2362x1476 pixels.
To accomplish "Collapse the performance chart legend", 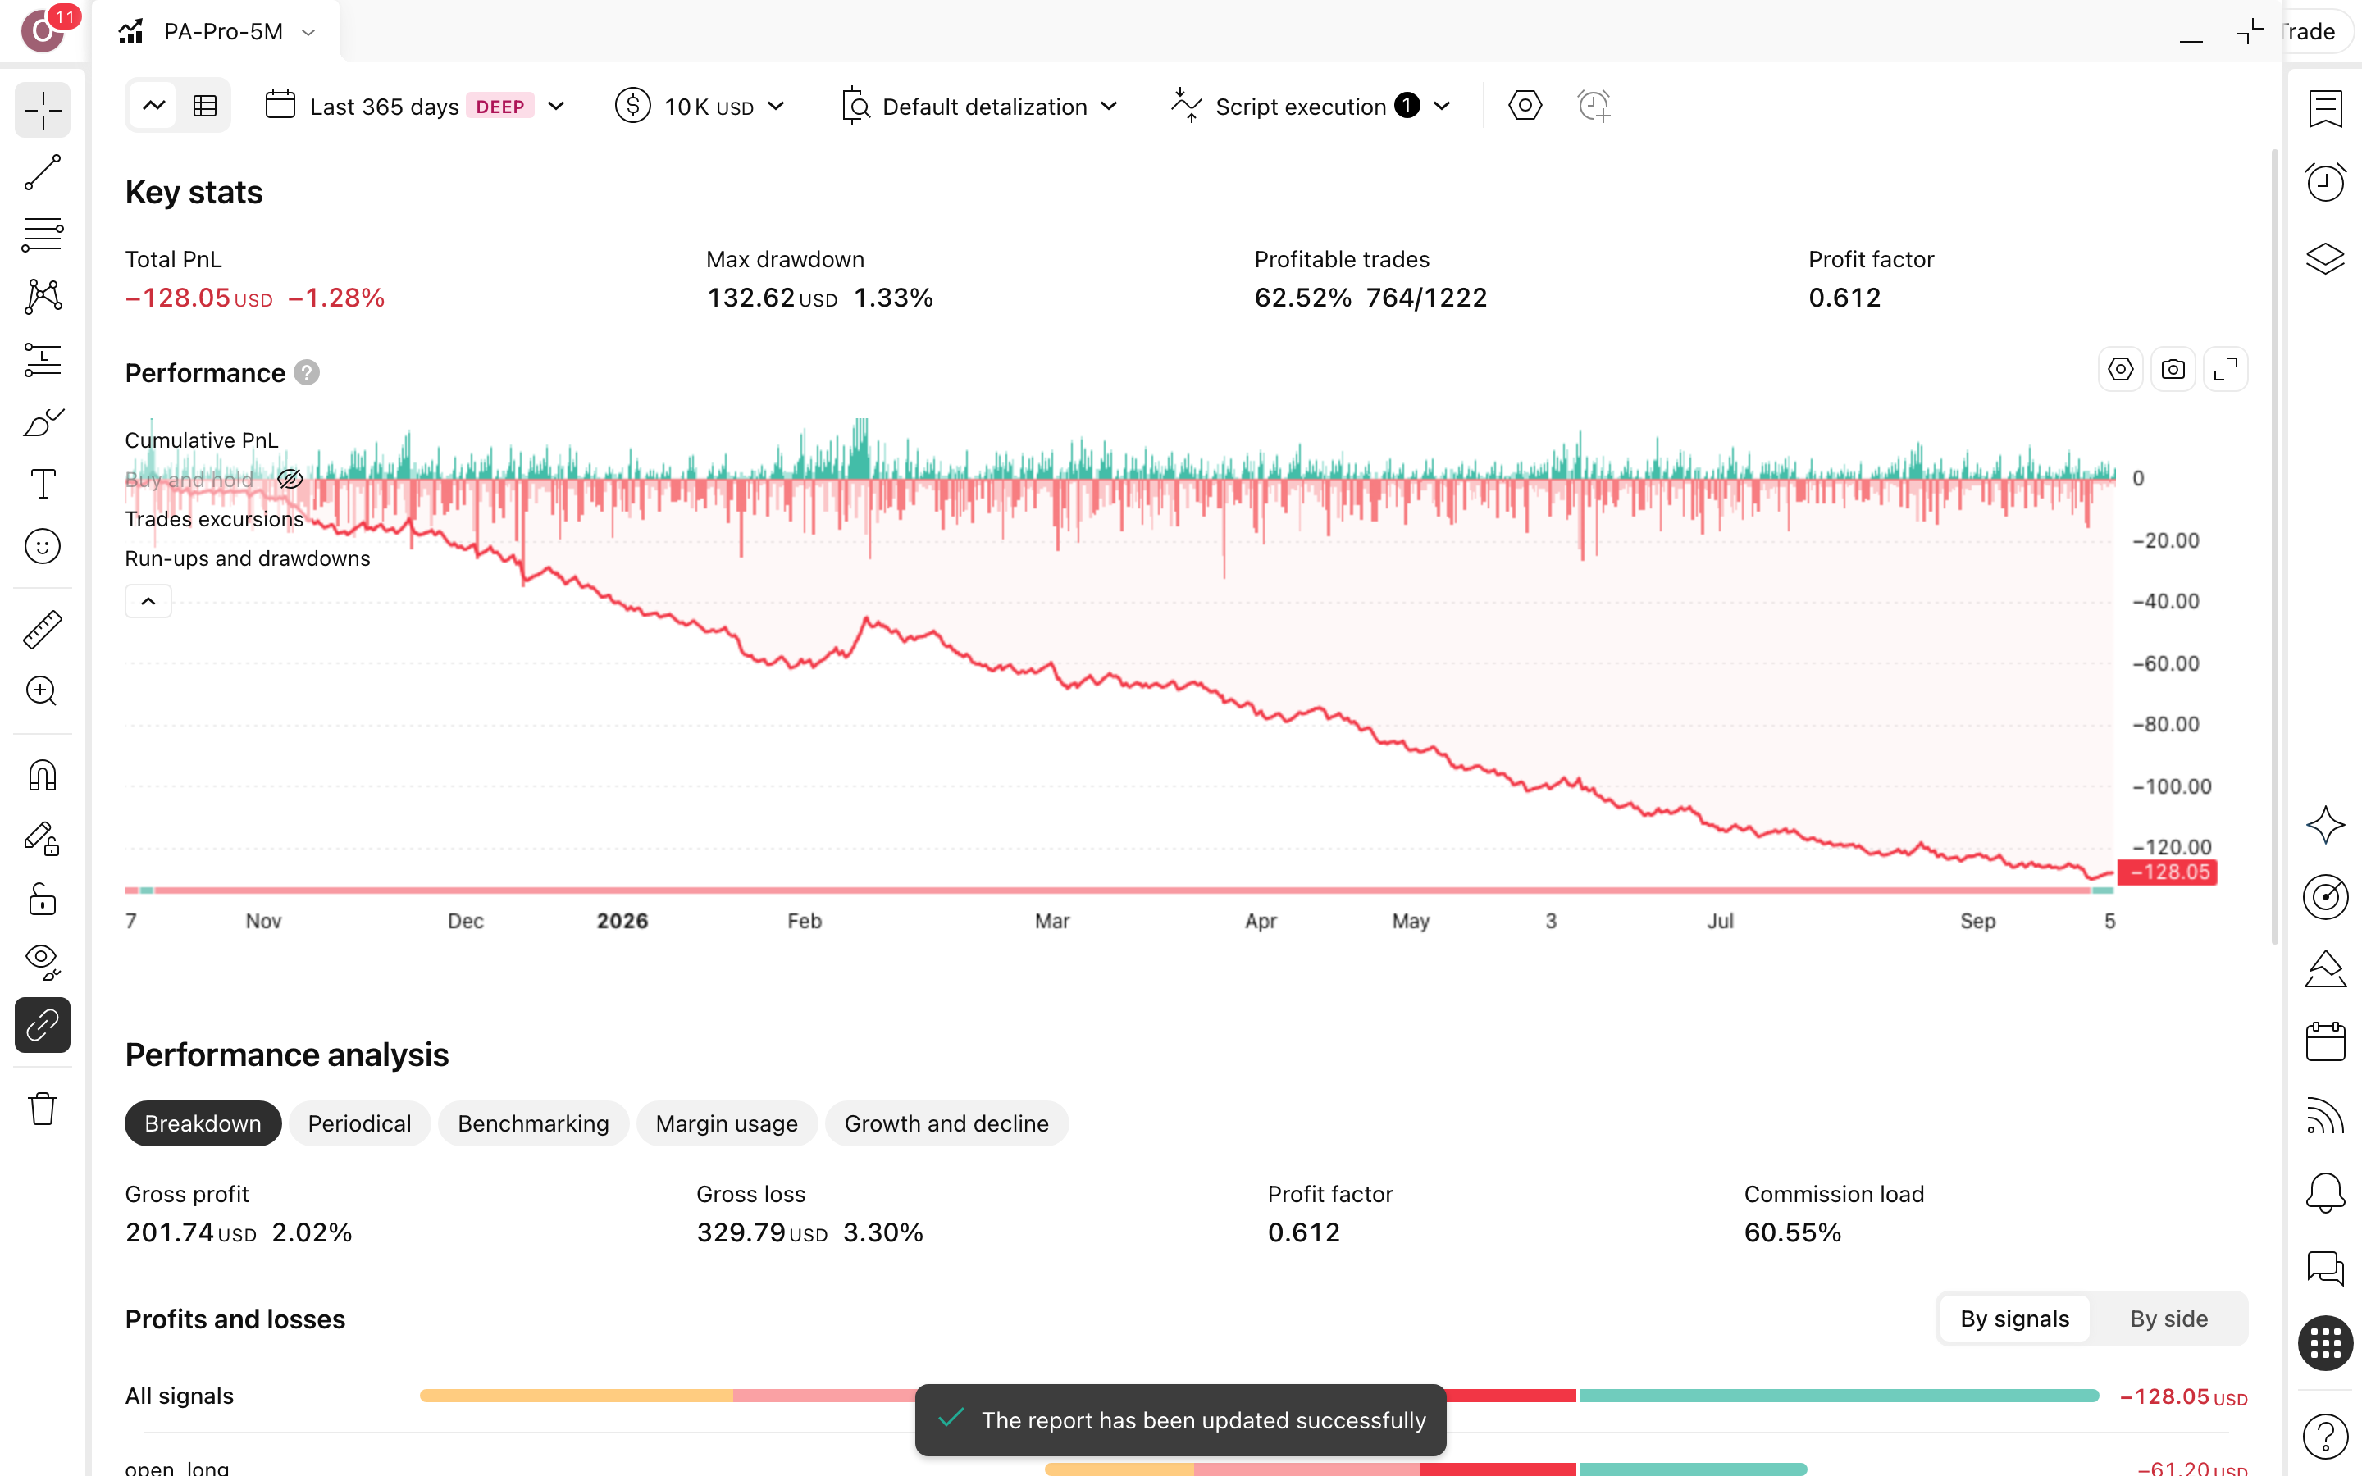I will pos(148,601).
